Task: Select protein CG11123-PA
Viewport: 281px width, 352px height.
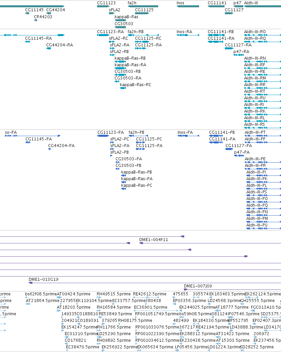Action: pos(111,132)
